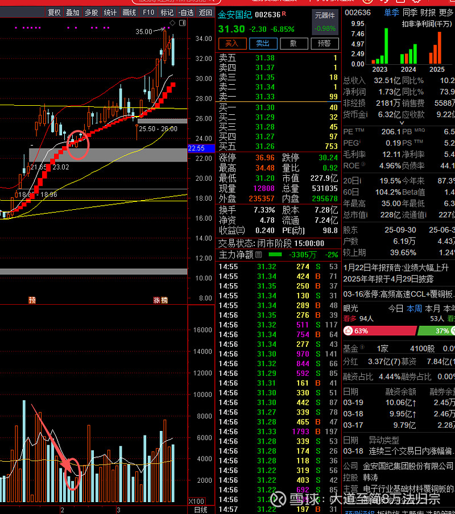Switch to 同季 financial view

point(409,13)
